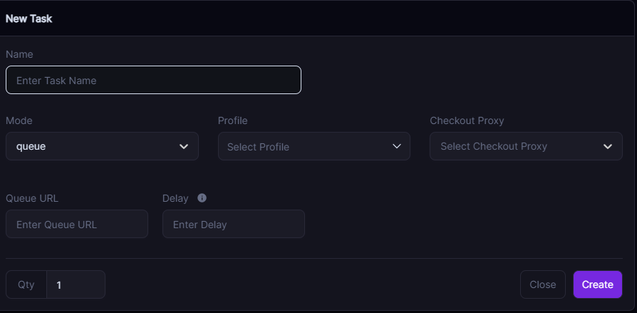Screen dimensions: 637x313
Task: Click the New Task dialog title
Action: pyautogui.click(x=29, y=19)
